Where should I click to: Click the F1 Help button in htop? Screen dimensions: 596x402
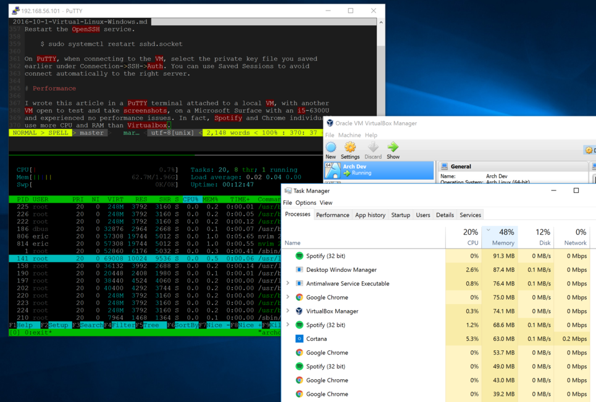[24, 325]
